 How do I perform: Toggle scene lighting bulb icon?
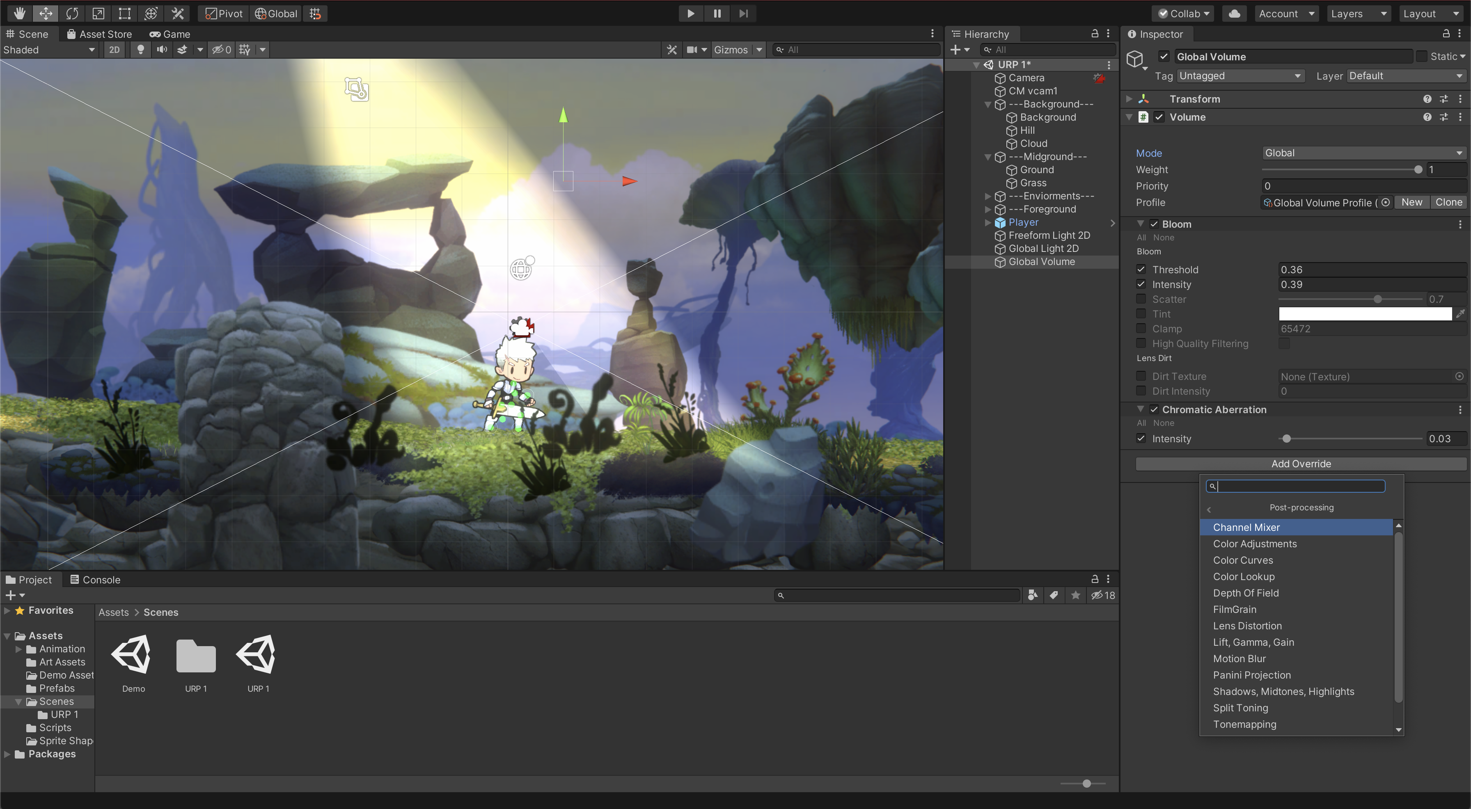pyautogui.click(x=140, y=50)
